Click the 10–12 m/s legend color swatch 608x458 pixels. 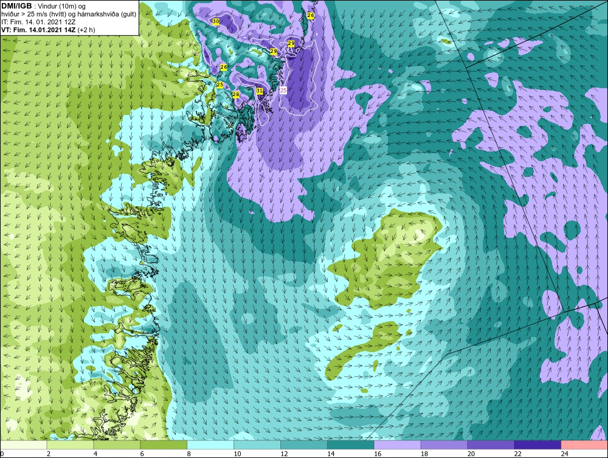[x=257, y=445]
